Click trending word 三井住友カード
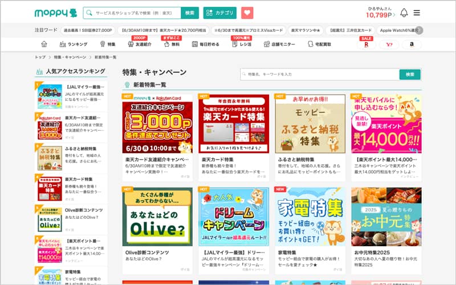 [x=350, y=30]
